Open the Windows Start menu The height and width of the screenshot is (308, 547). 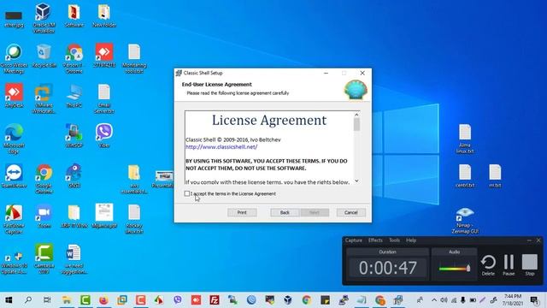[9, 299]
